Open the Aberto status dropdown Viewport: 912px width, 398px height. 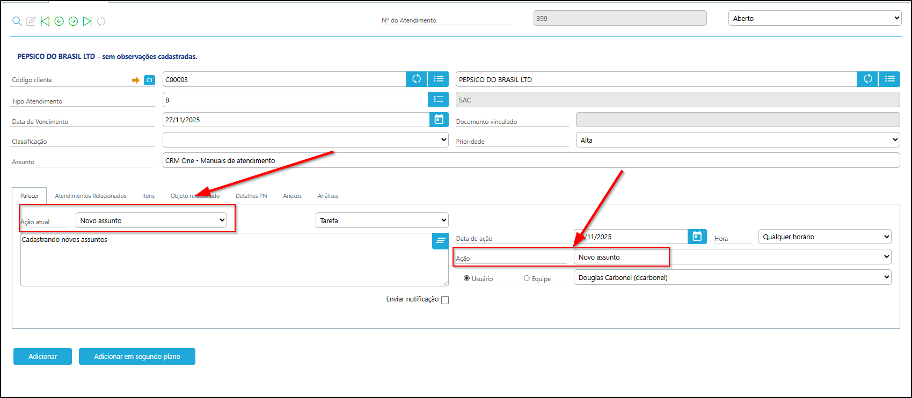815,18
